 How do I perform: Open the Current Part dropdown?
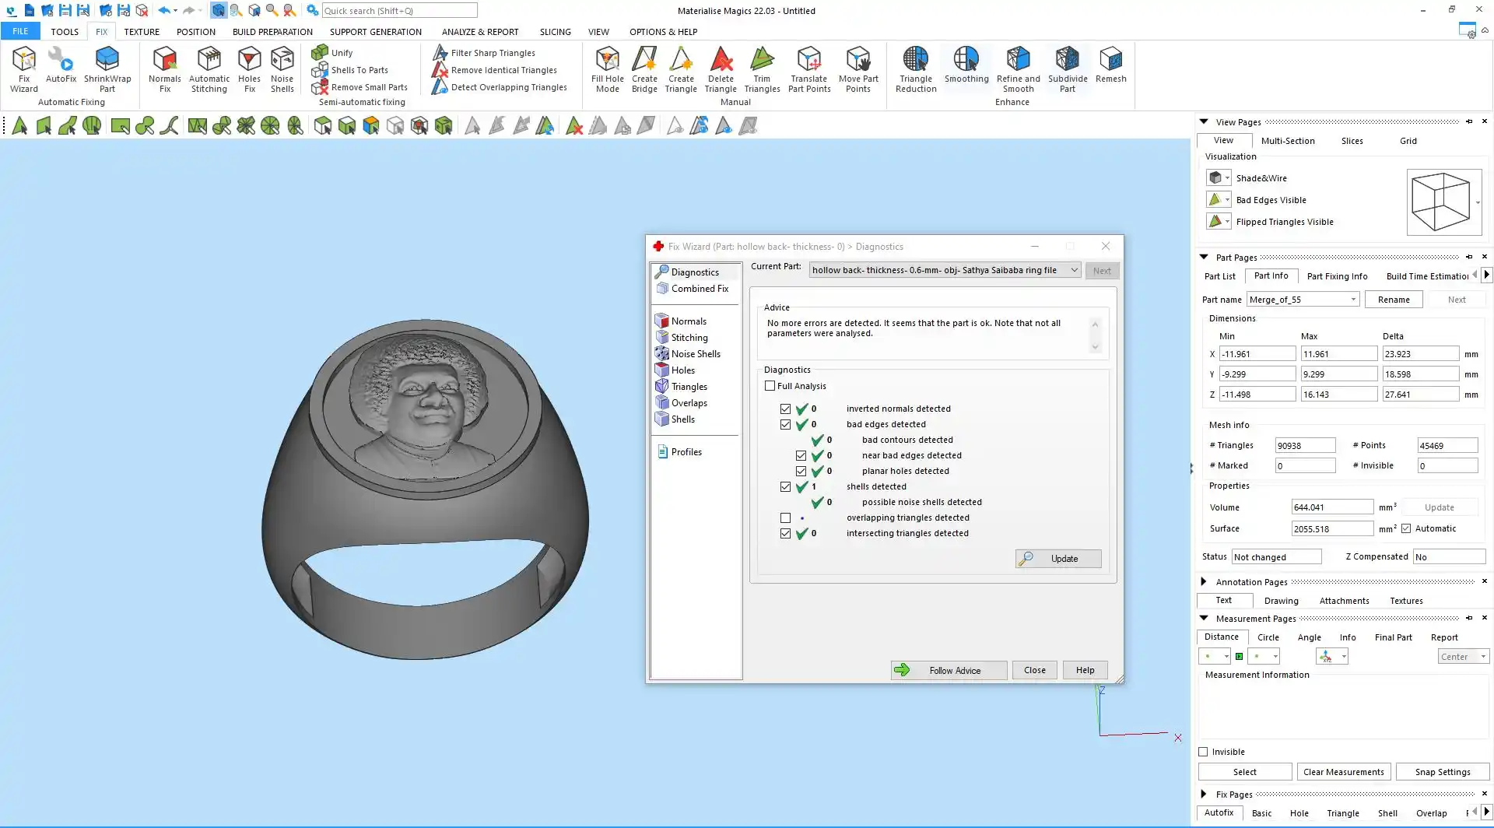pyautogui.click(x=1074, y=270)
